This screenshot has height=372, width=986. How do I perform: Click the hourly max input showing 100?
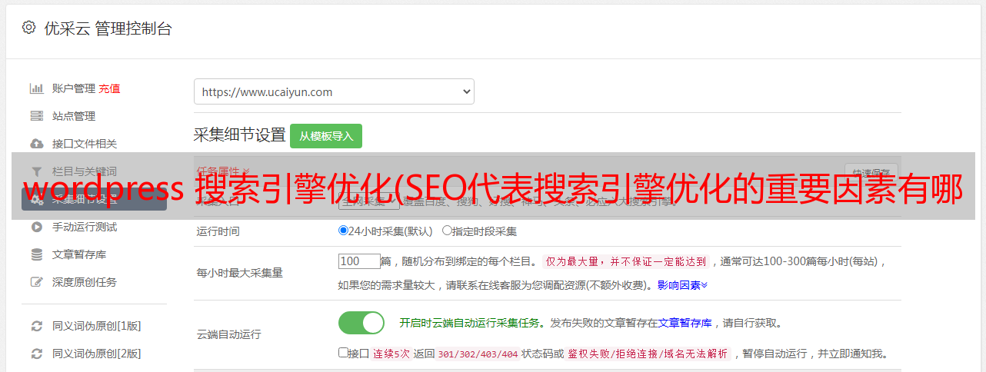359,261
